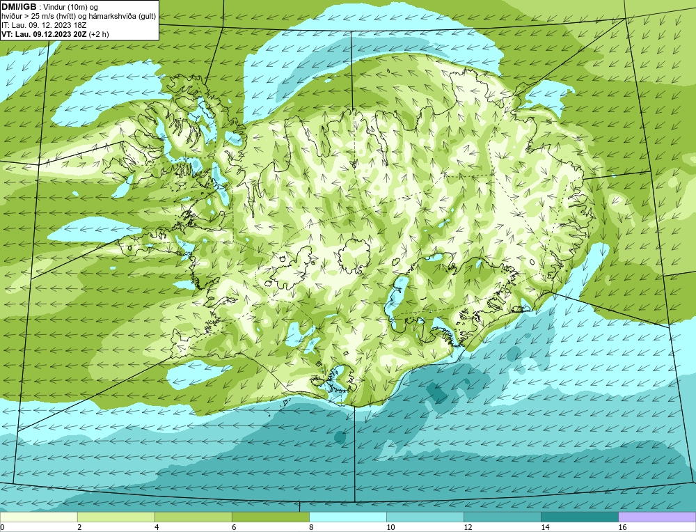Click the legend scale label 12
The height and width of the screenshot is (532, 696).
click(468, 527)
